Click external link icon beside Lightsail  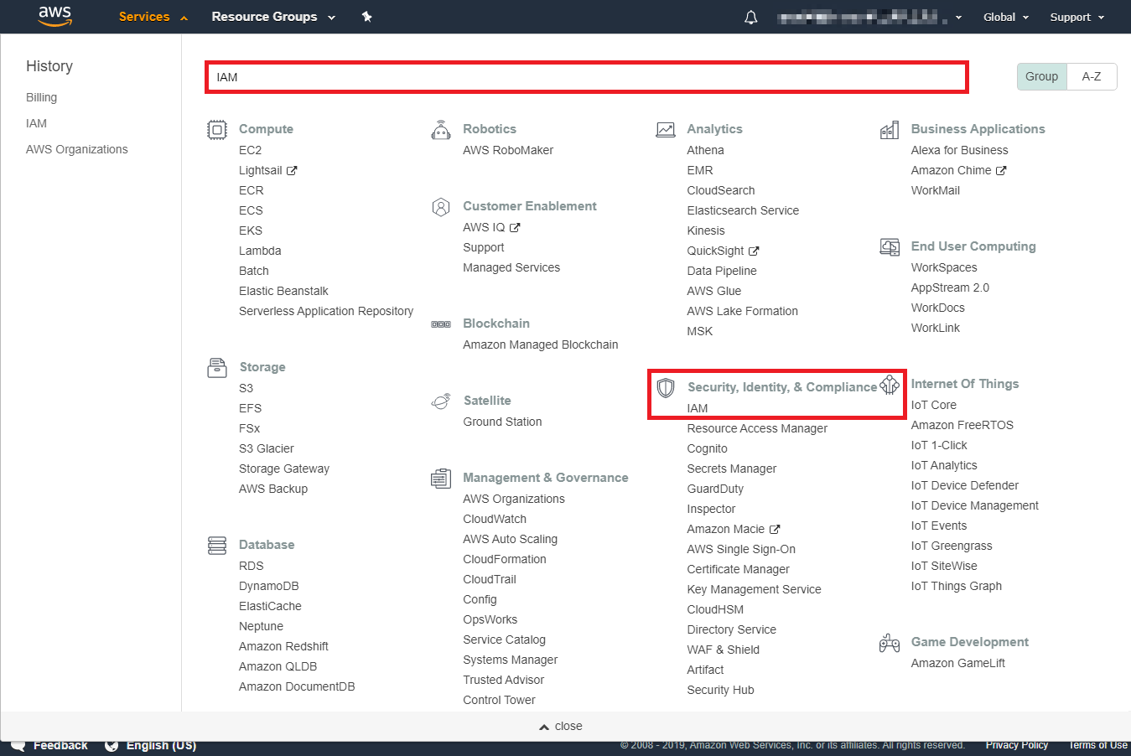coord(292,170)
